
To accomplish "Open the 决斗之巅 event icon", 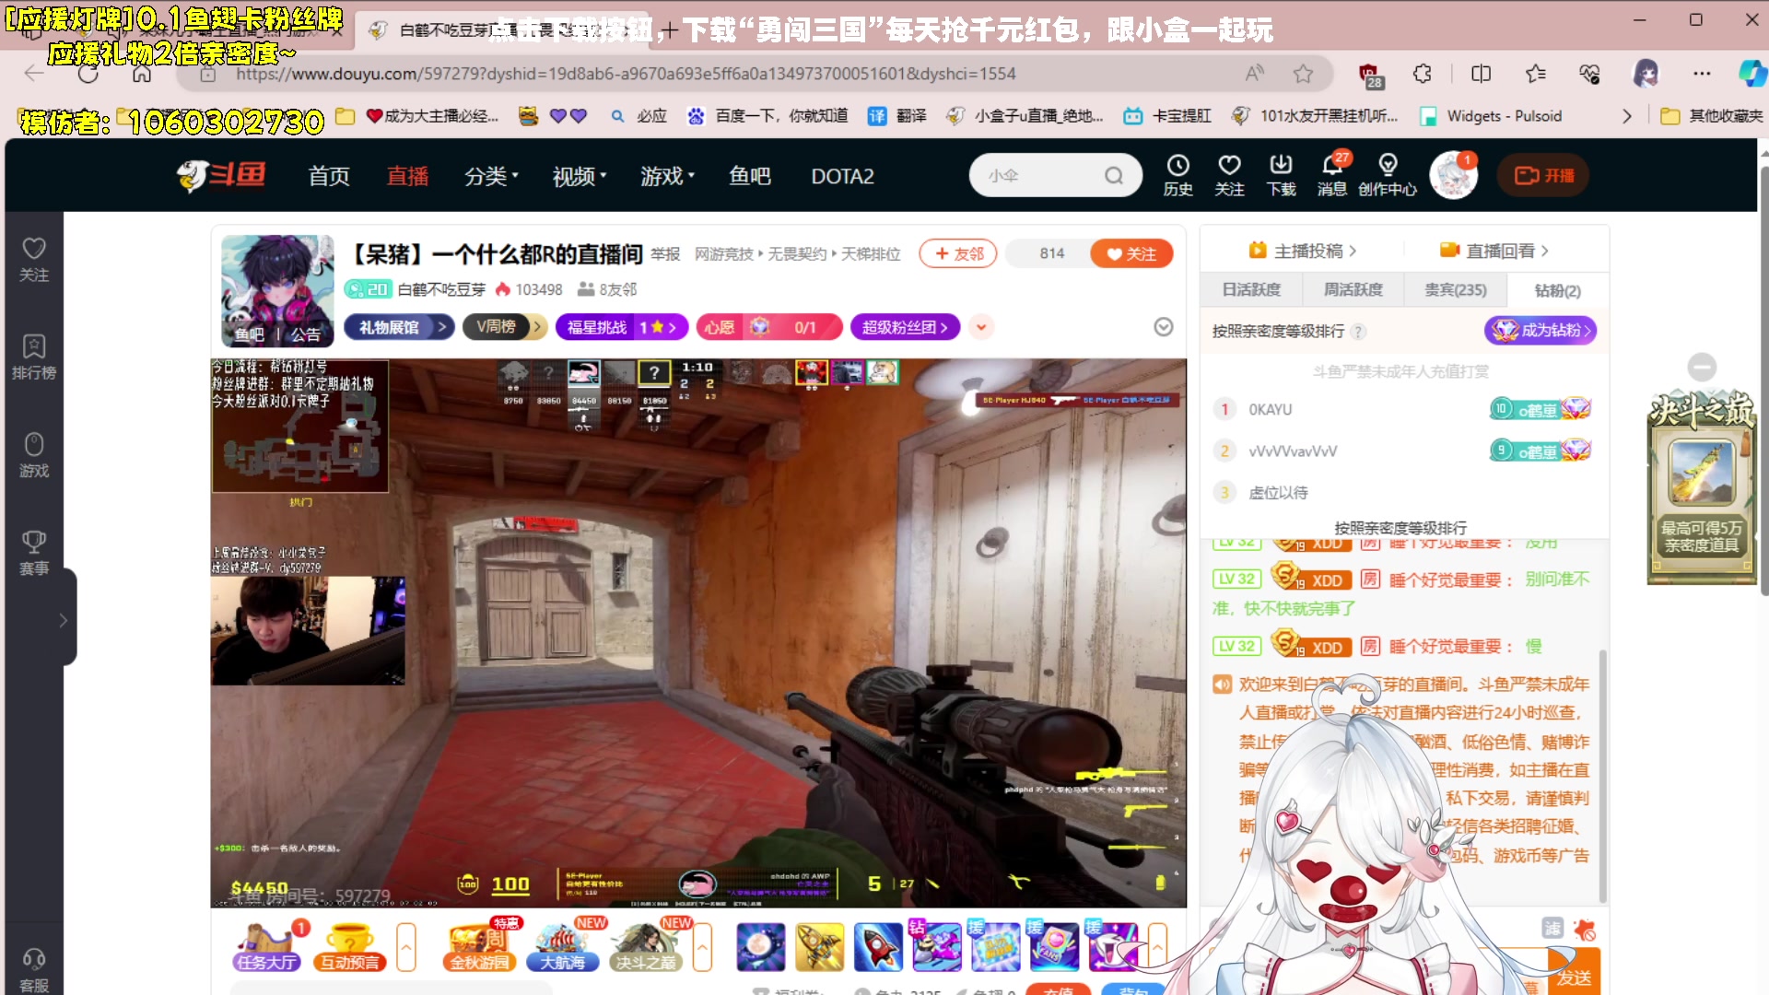I will pyautogui.click(x=645, y=946).
